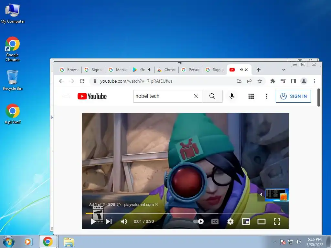Viewport: 331px width, 248px height.
Task: View site info lock icon
Action: click(x=95, y=81)
